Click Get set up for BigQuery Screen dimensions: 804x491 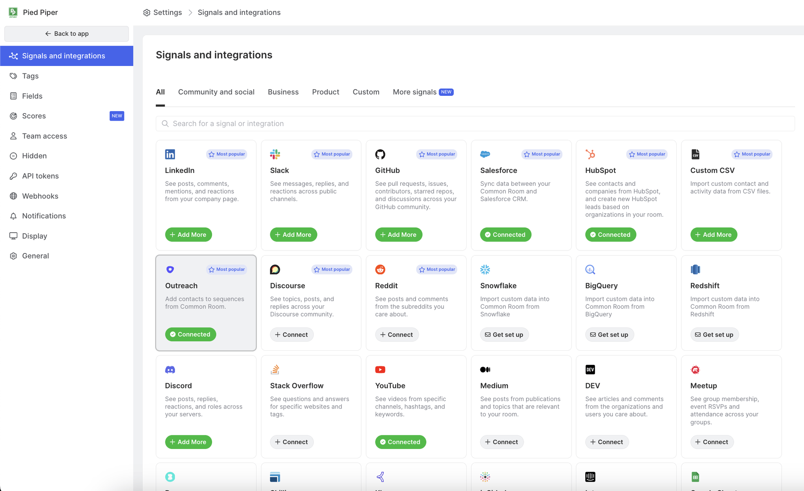click(x=609, y=335)
